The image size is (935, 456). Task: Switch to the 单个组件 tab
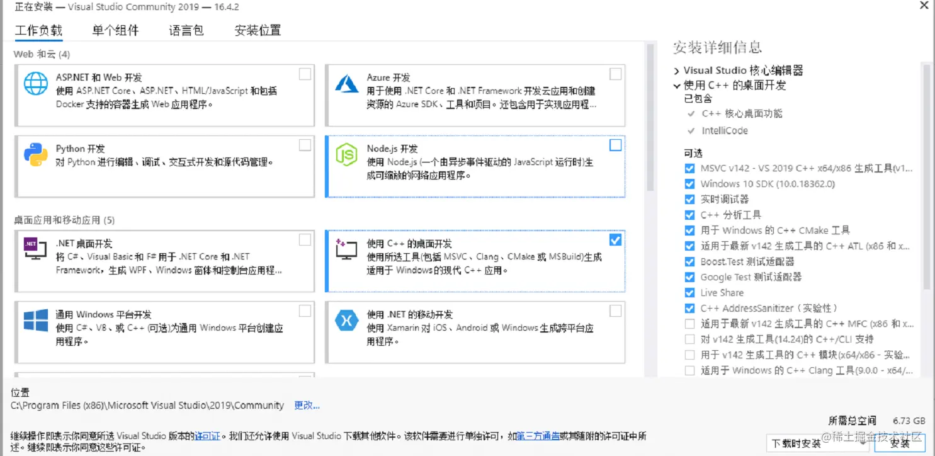[x=115, y=30]
